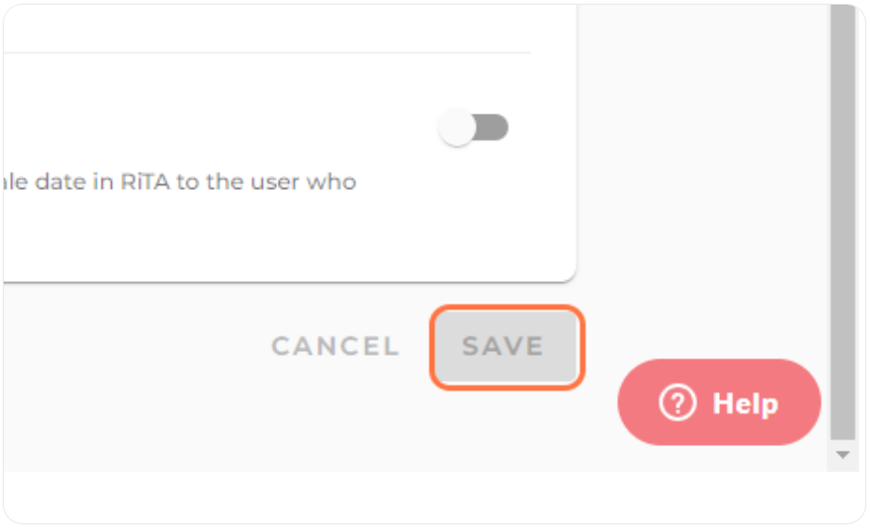Click the text "date in RiTA to the user who"
The image size is (870, 528).
pos(195,182)
